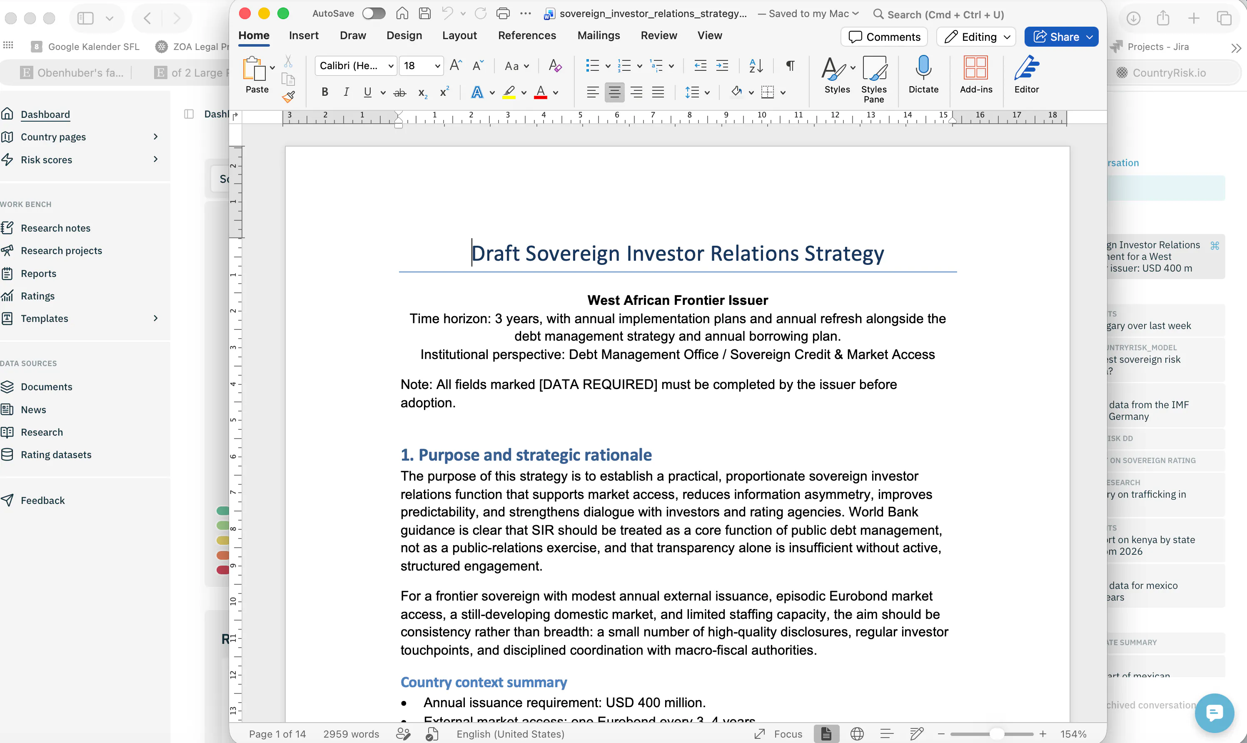Open Add-ins from the ribbon
Viewport: 1247px width, 743px height.
(x=976, y=74)
